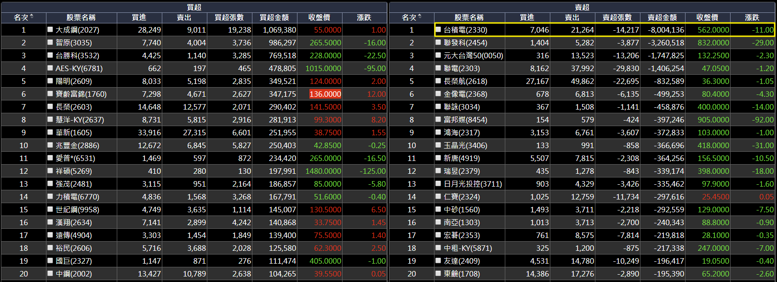777x282 pixels.
Task: Open stock 南亞(1303)
Action: (x=462, y=222)
